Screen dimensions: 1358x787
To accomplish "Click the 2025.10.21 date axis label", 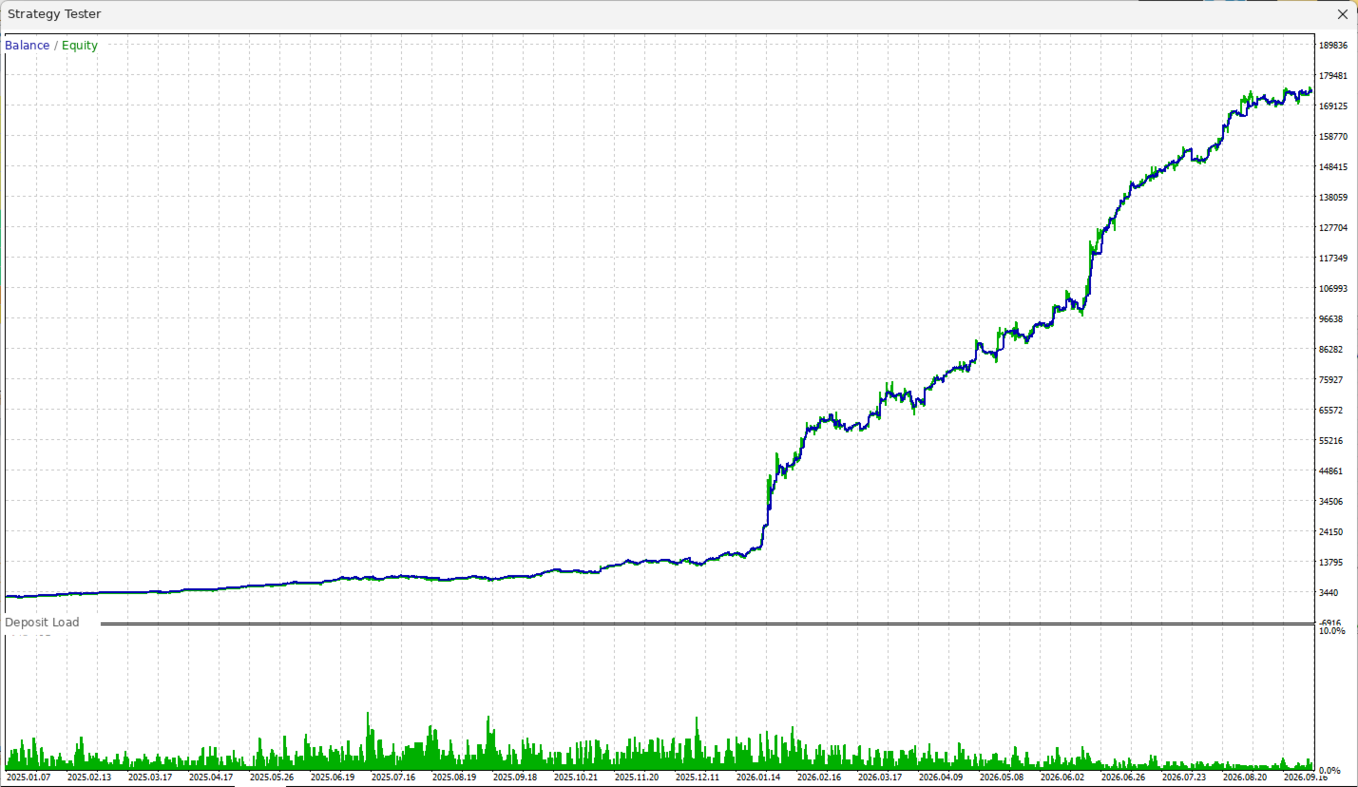I will [x=576, y=777].
